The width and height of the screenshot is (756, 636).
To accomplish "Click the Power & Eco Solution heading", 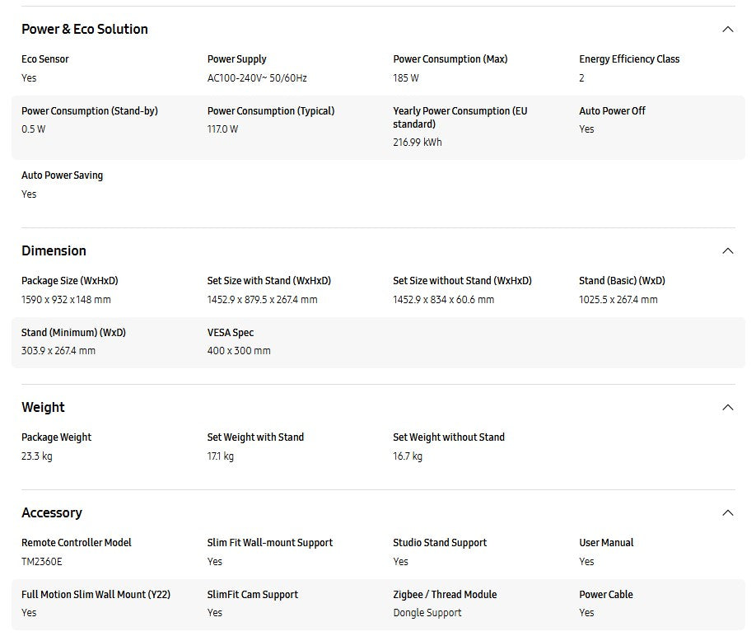I will pos(85,30).
